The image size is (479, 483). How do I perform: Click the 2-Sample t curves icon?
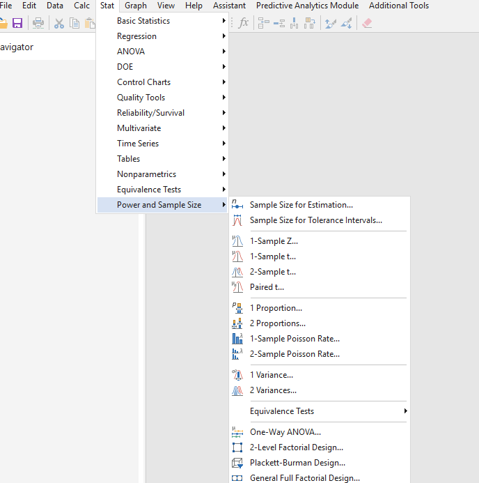[237, 272]
